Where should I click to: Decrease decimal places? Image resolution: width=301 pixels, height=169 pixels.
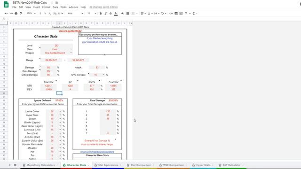click(50, 14)
